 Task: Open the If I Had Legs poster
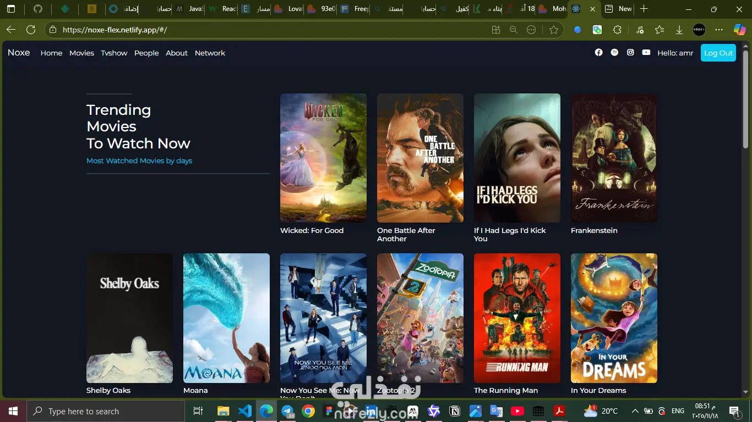[x=517, y=158]
